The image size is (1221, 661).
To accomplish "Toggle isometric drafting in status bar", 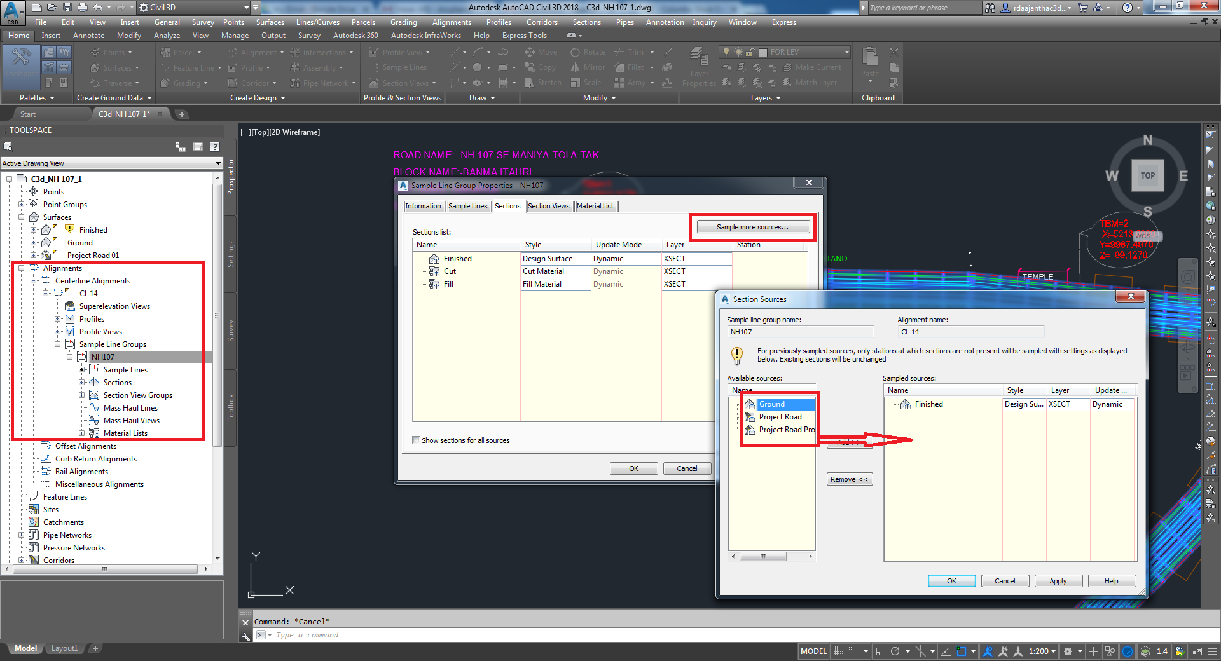I will point(922,651).
